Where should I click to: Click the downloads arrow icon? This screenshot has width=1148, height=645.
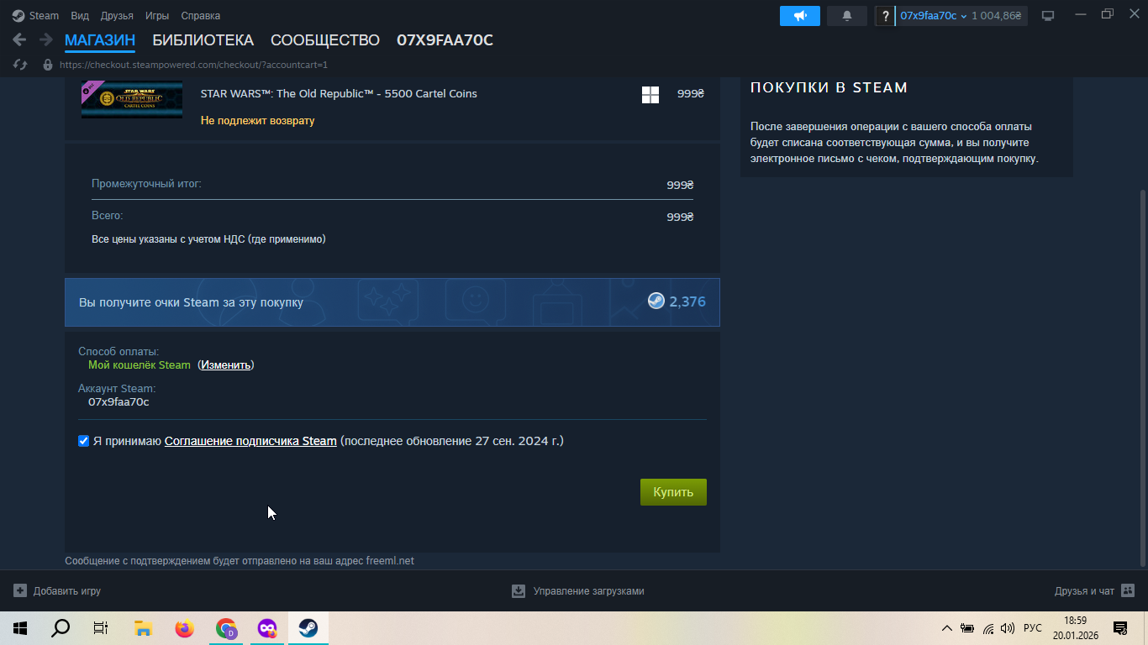(519, 591)
